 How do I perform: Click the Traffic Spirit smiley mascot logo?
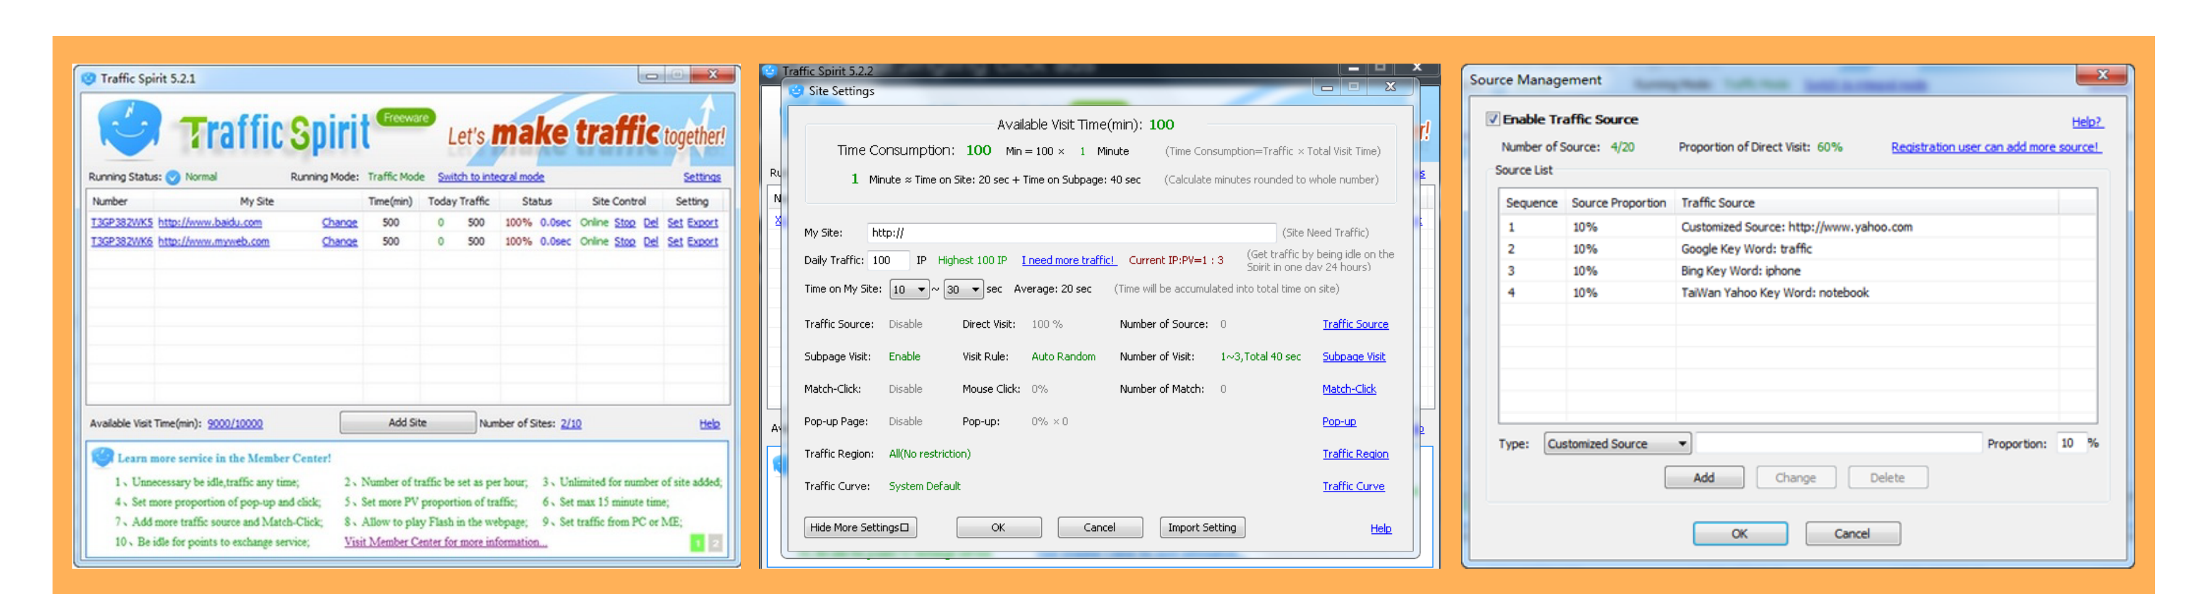tap(129, 128)
